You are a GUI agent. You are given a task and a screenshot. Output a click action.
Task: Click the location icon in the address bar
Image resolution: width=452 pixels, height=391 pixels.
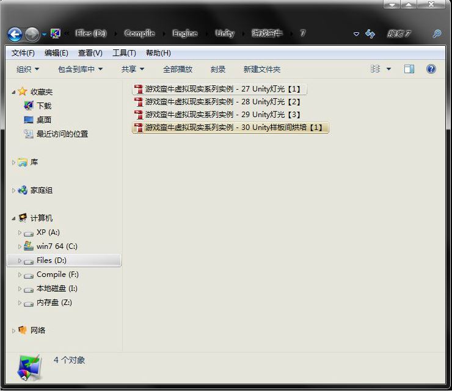point(56,34)
